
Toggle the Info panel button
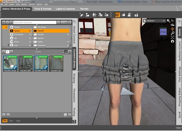pyautogui.click(x=11, y=121)
